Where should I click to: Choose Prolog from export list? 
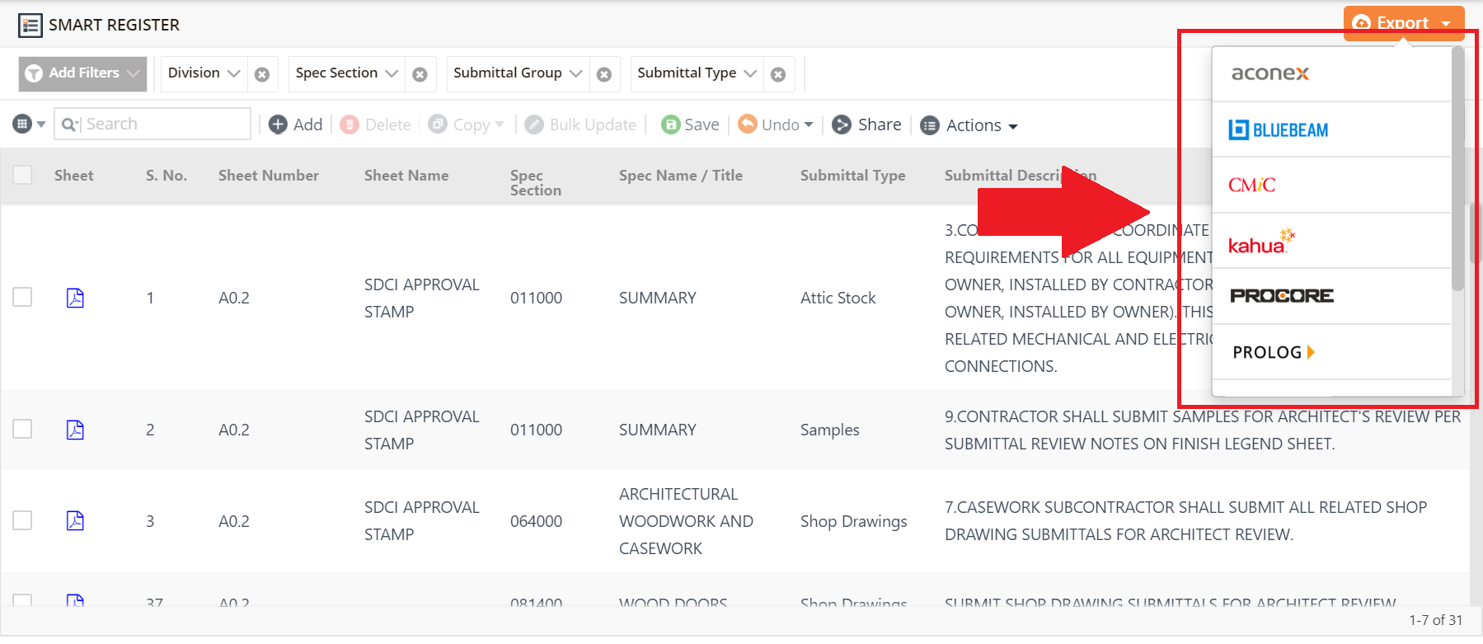click(1331, 352)
